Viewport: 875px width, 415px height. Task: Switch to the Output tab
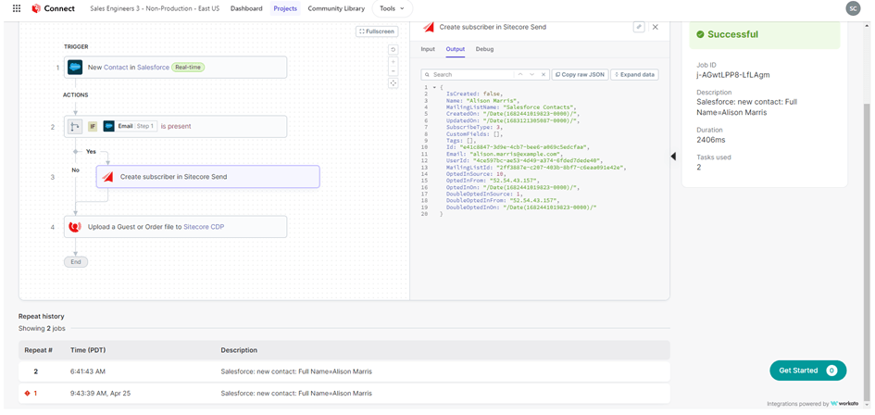[456, 49]
